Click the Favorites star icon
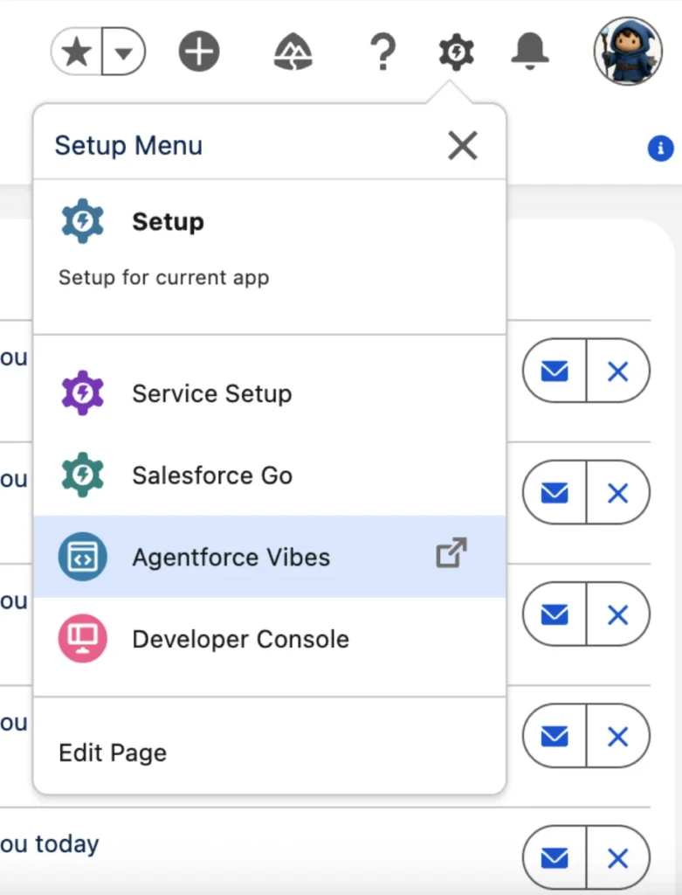 [x=78, y=53]
